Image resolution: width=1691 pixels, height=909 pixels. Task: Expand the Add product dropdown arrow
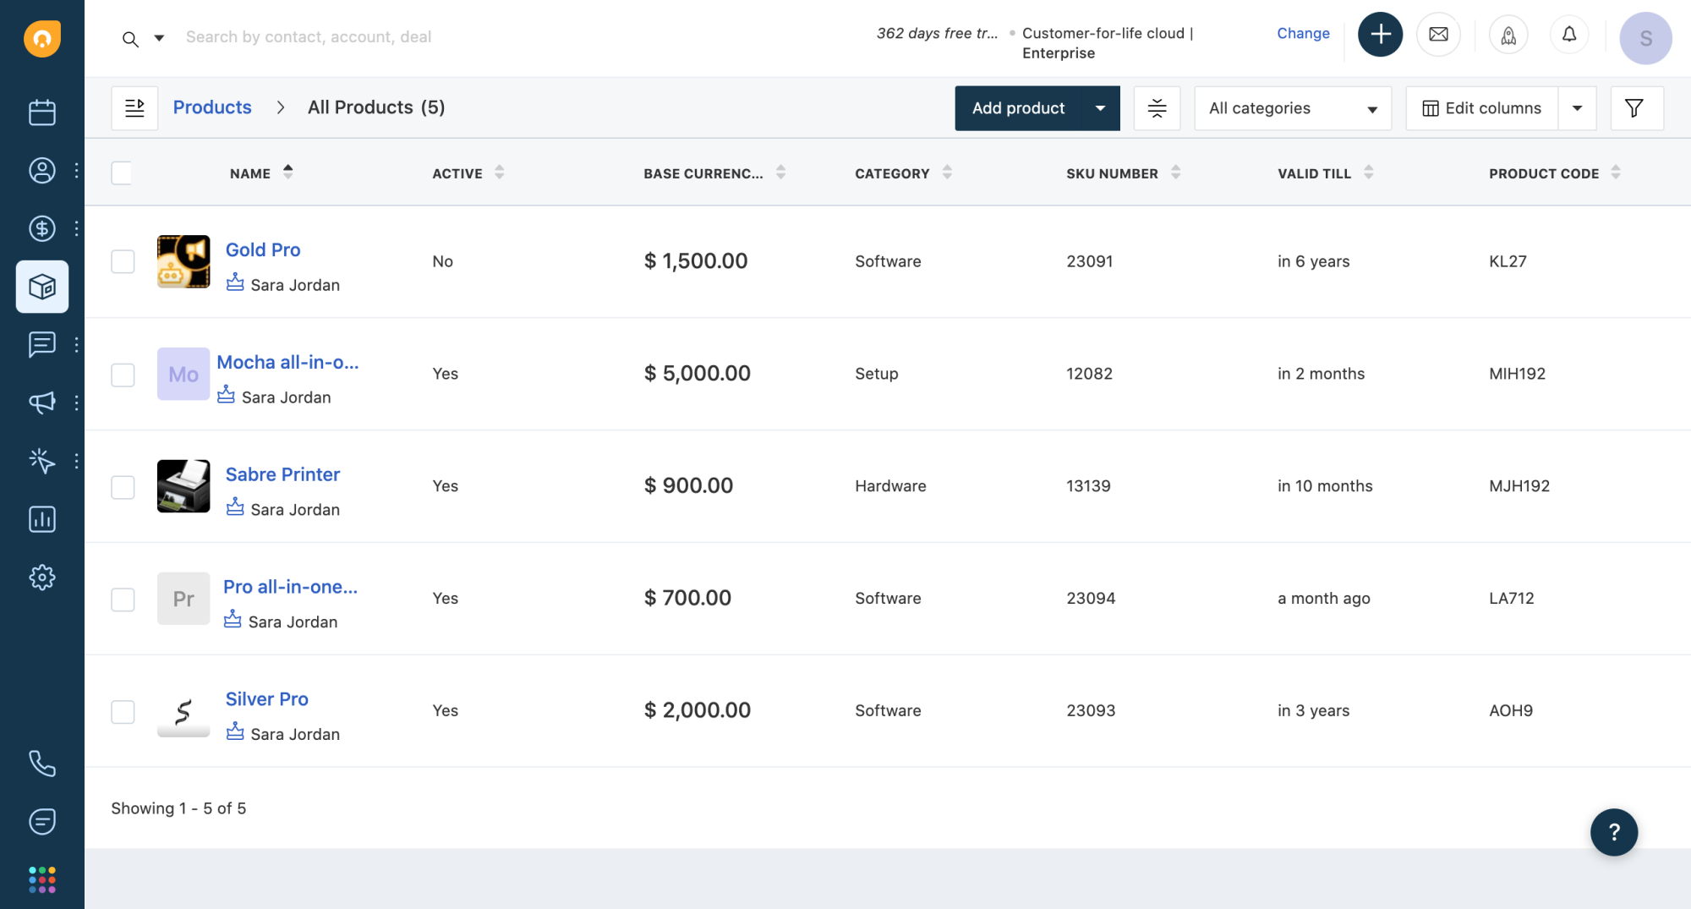pos(1100,108)
